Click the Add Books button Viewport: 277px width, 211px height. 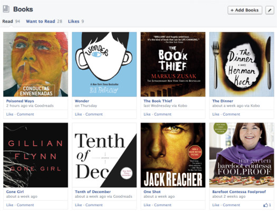coord(245,10)
